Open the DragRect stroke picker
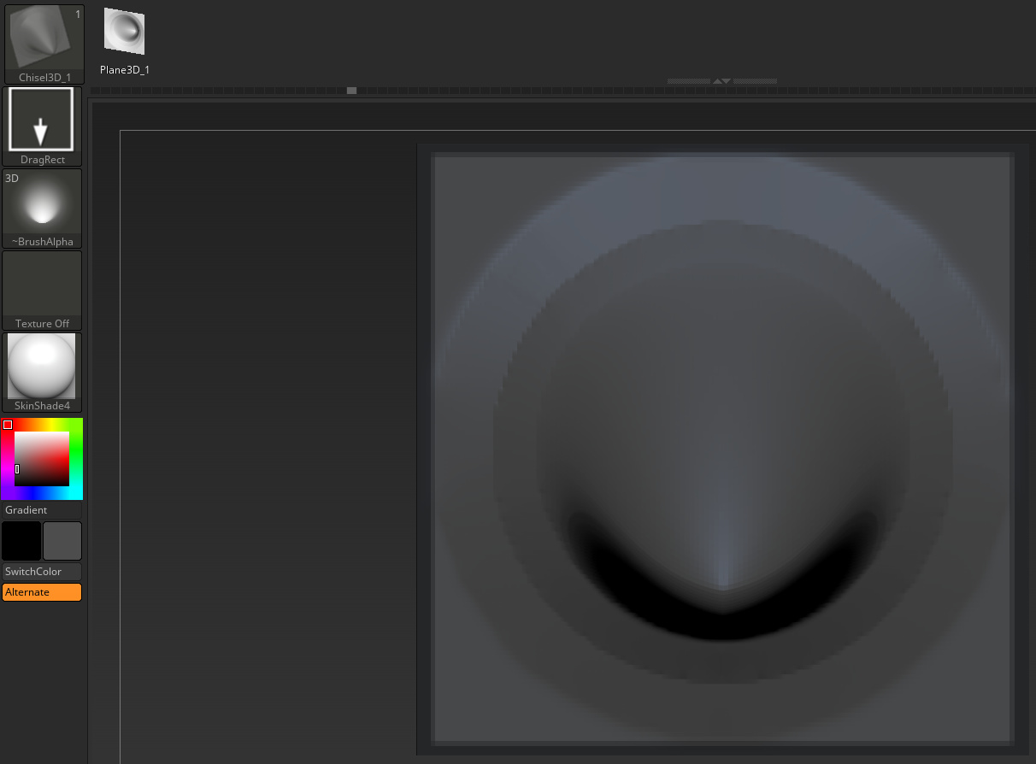1036x764 pixels. click(x=42, y=126)
